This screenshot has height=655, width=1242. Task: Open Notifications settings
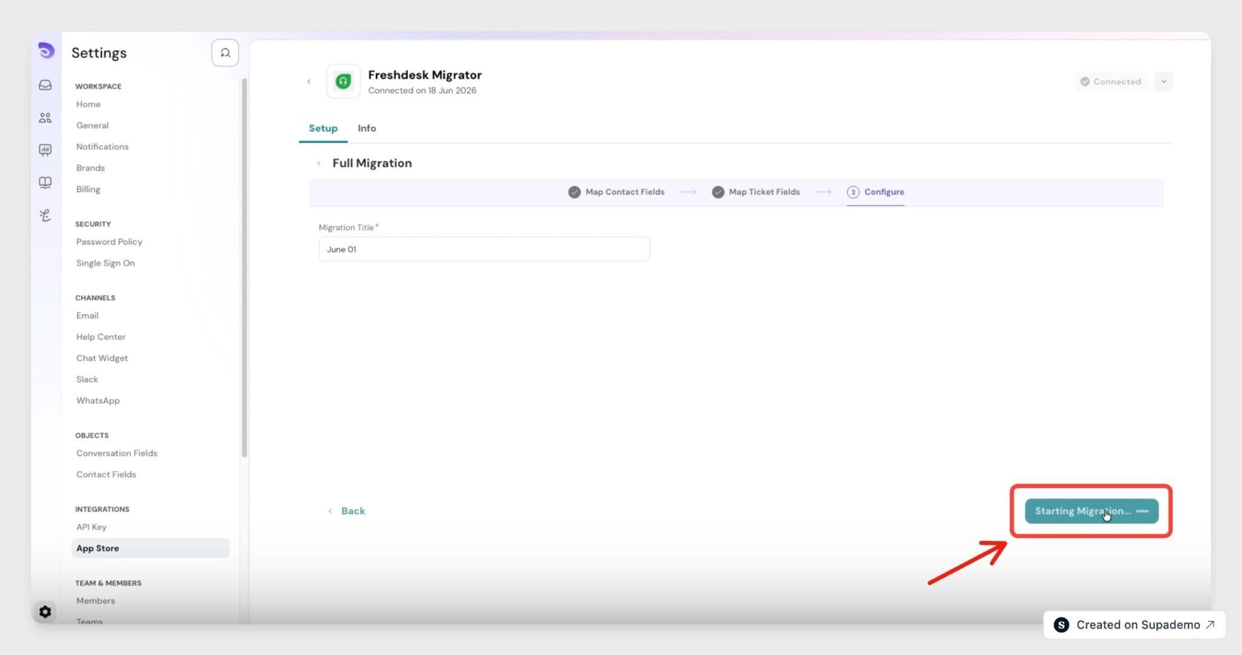(x=102, y=147)
